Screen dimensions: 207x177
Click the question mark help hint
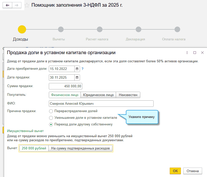point(83,69)
